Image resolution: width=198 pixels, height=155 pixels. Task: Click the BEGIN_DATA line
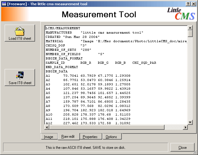point(57,71)
